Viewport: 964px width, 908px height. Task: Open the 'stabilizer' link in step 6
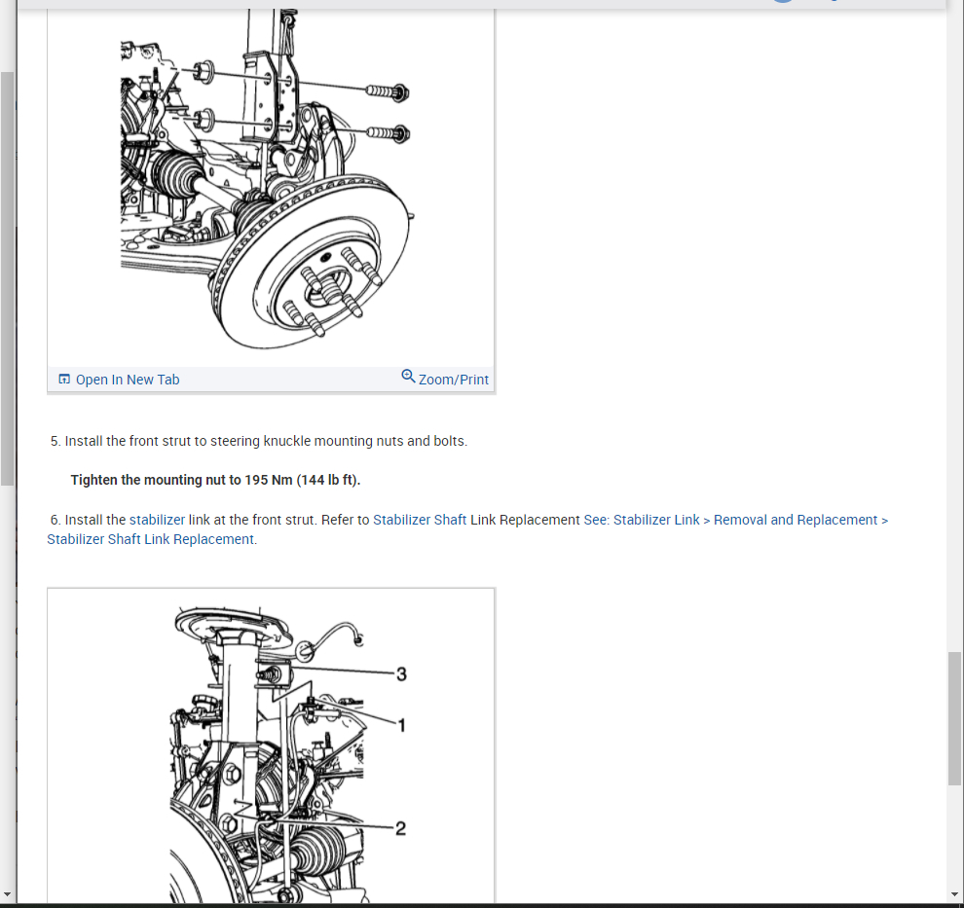(157, 520)
